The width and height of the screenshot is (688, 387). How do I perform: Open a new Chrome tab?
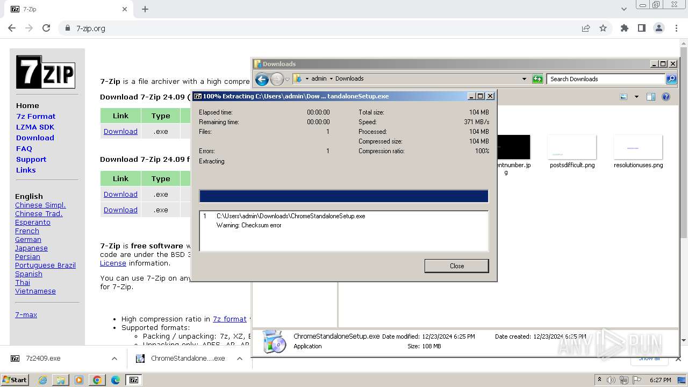point(145,9)
